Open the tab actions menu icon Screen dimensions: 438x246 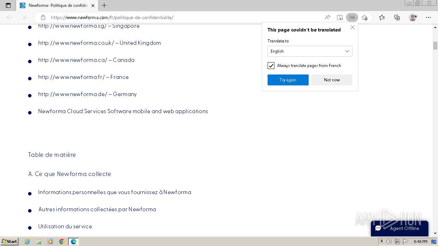(8, 5)
